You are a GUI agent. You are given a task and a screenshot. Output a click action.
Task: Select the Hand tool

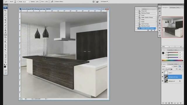[5, 60]
